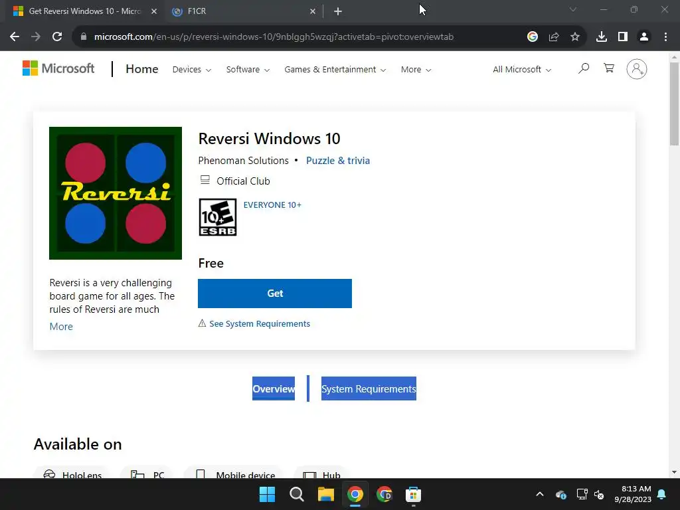680x510 pixels.
Task: Open the shopping cart icon
Action: 609,68
